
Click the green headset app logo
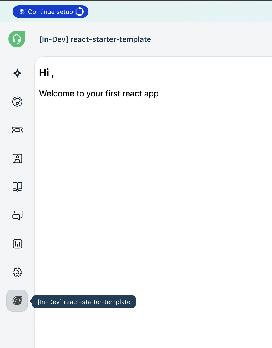(17, 39)
